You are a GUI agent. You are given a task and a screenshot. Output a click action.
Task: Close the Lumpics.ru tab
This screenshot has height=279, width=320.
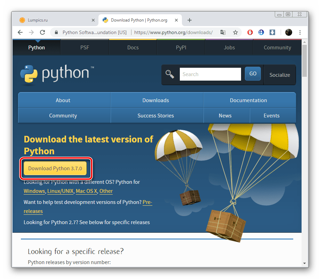[x=93, y=20]
